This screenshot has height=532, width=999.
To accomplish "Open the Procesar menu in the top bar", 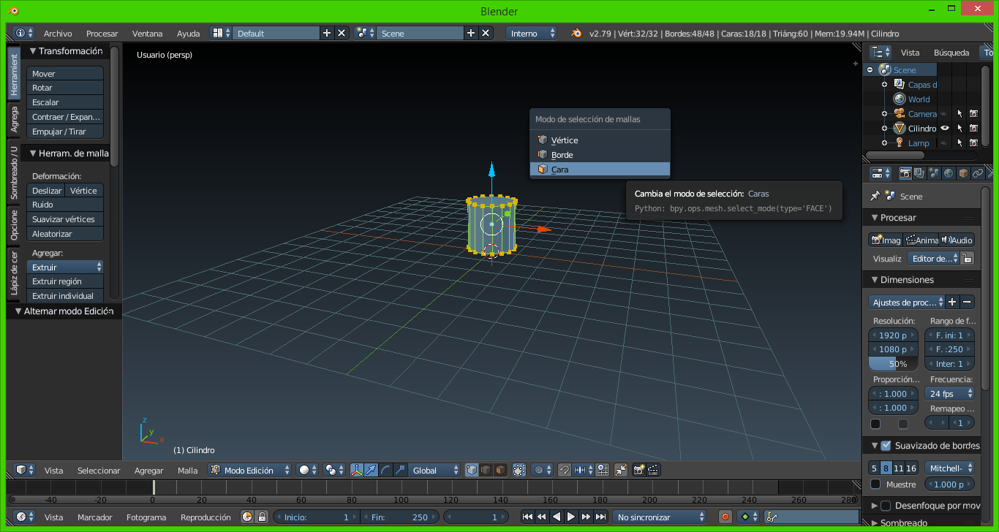I will coord(102,34).
